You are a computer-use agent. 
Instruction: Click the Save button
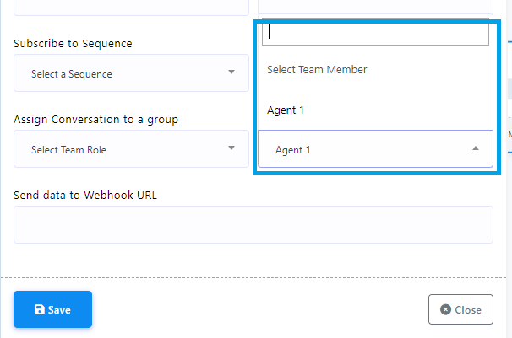pyautogui.click(x=52, y=309)
